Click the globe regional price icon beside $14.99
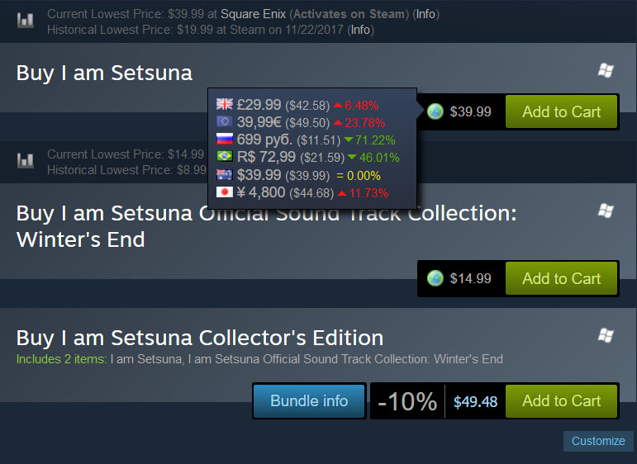This screenshot has width=637, height=464. (x=435, y=278)
